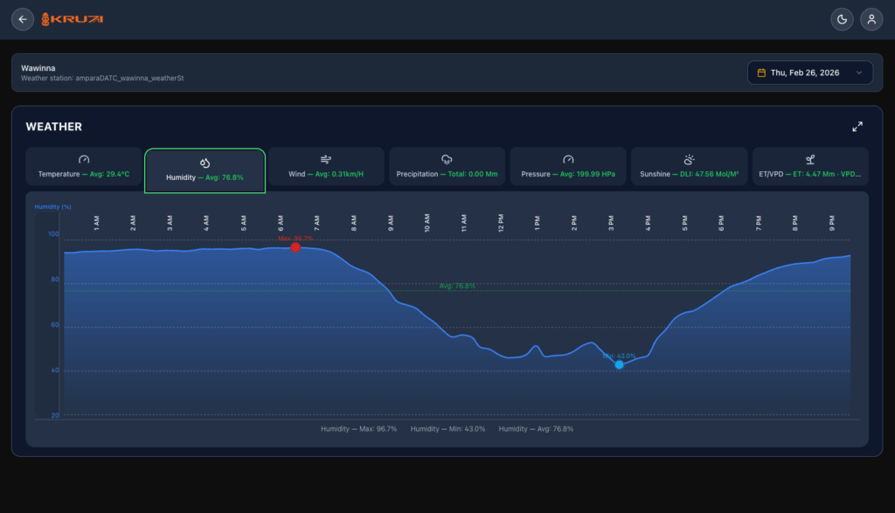Switch to the Temperature tab card
This screenshot has width=895, height=513.
[x=84, y=167]
